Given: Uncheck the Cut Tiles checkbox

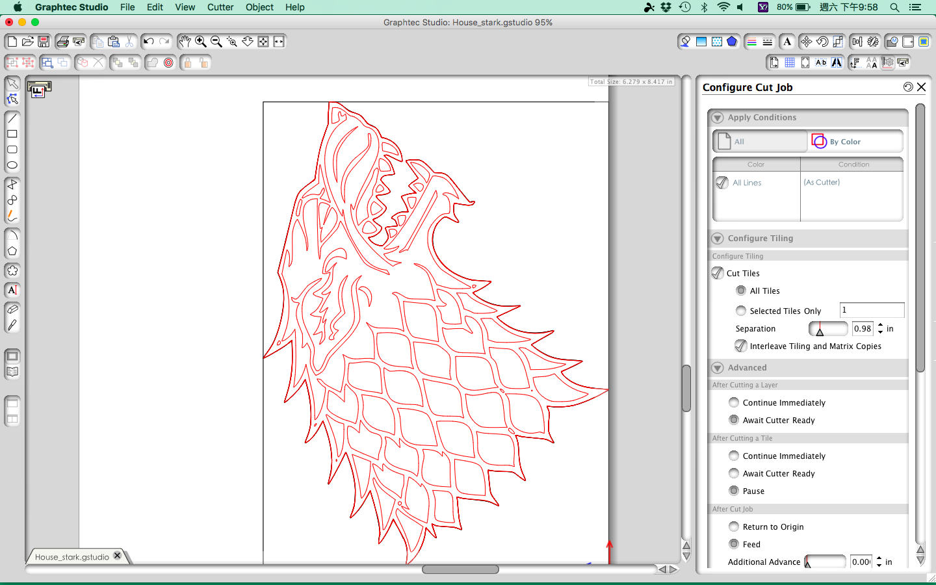Looking at the screenshot, I should pos(718,273).
